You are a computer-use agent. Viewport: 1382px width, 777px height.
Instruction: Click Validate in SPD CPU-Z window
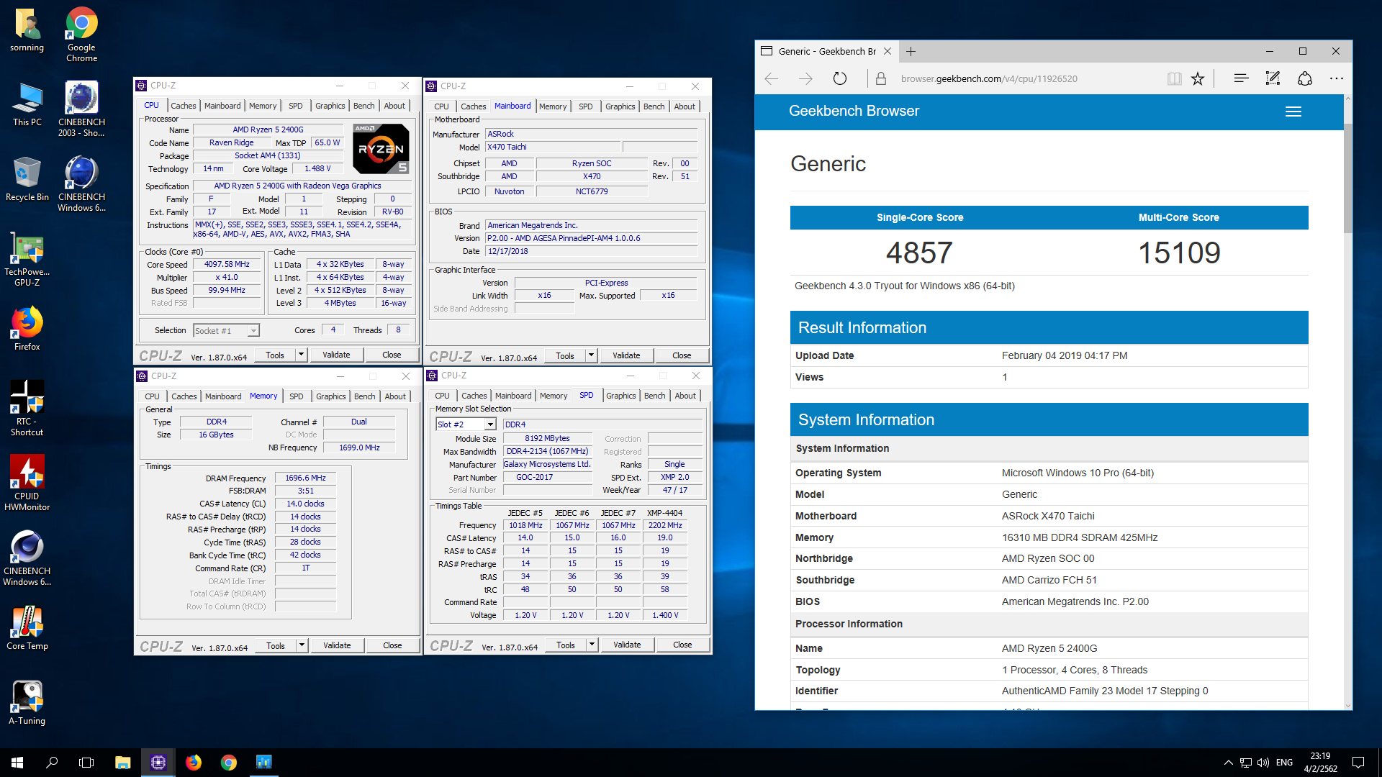click(627, 645)
